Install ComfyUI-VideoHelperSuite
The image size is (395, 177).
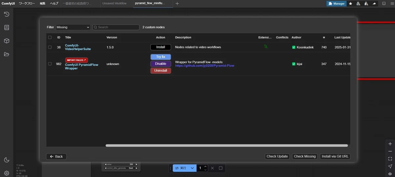[161, 47]
